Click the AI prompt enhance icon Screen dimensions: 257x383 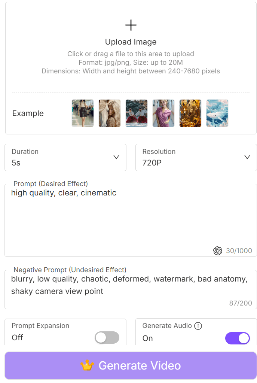(x=217, y=251)
